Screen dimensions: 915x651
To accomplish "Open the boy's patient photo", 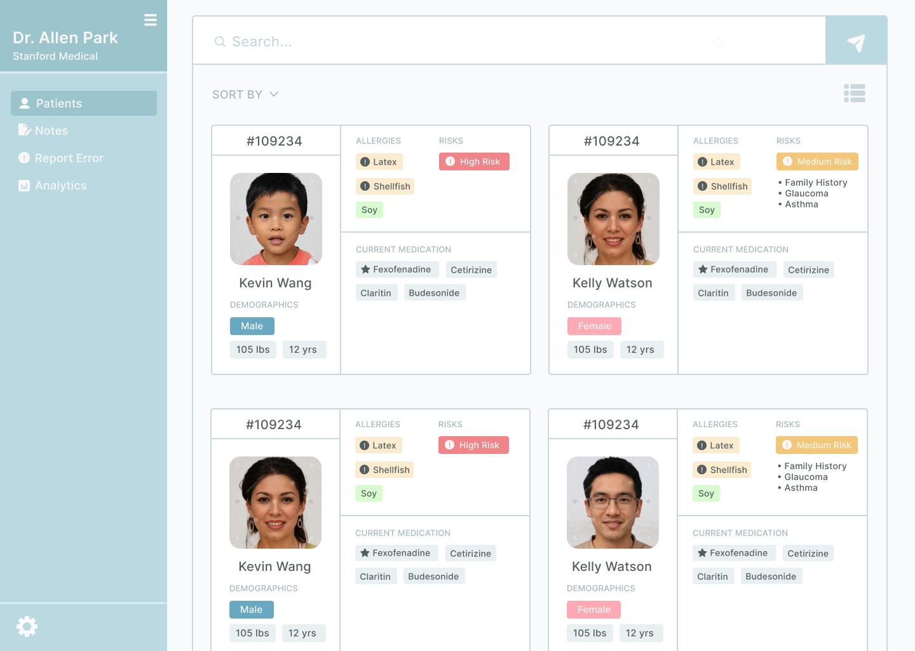I will click(x=276, y=219).
